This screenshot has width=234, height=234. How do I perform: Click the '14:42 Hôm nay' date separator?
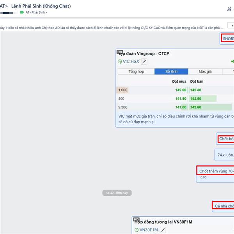tap(117, 193)
